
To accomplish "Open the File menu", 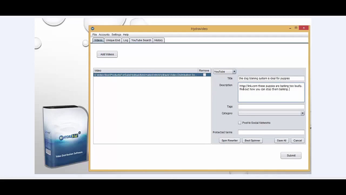I will (95, 35).
